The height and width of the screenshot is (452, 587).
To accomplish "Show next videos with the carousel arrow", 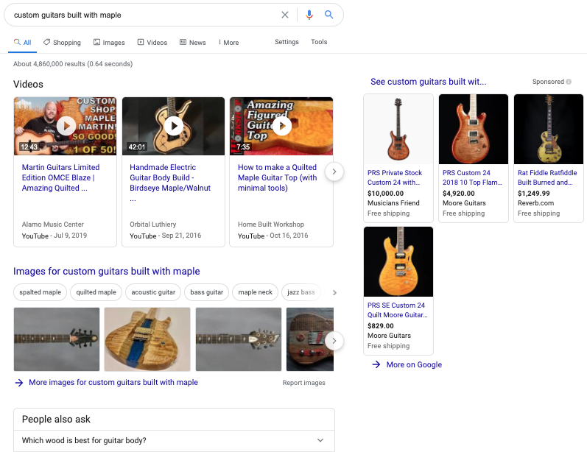I will click(334, 172).
